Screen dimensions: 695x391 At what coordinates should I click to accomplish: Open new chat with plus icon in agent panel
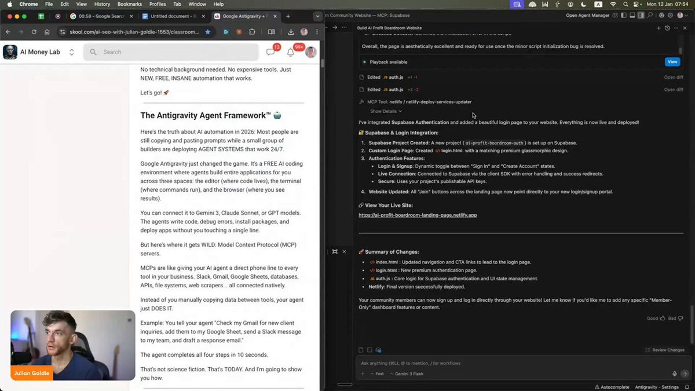pos(659,28)
